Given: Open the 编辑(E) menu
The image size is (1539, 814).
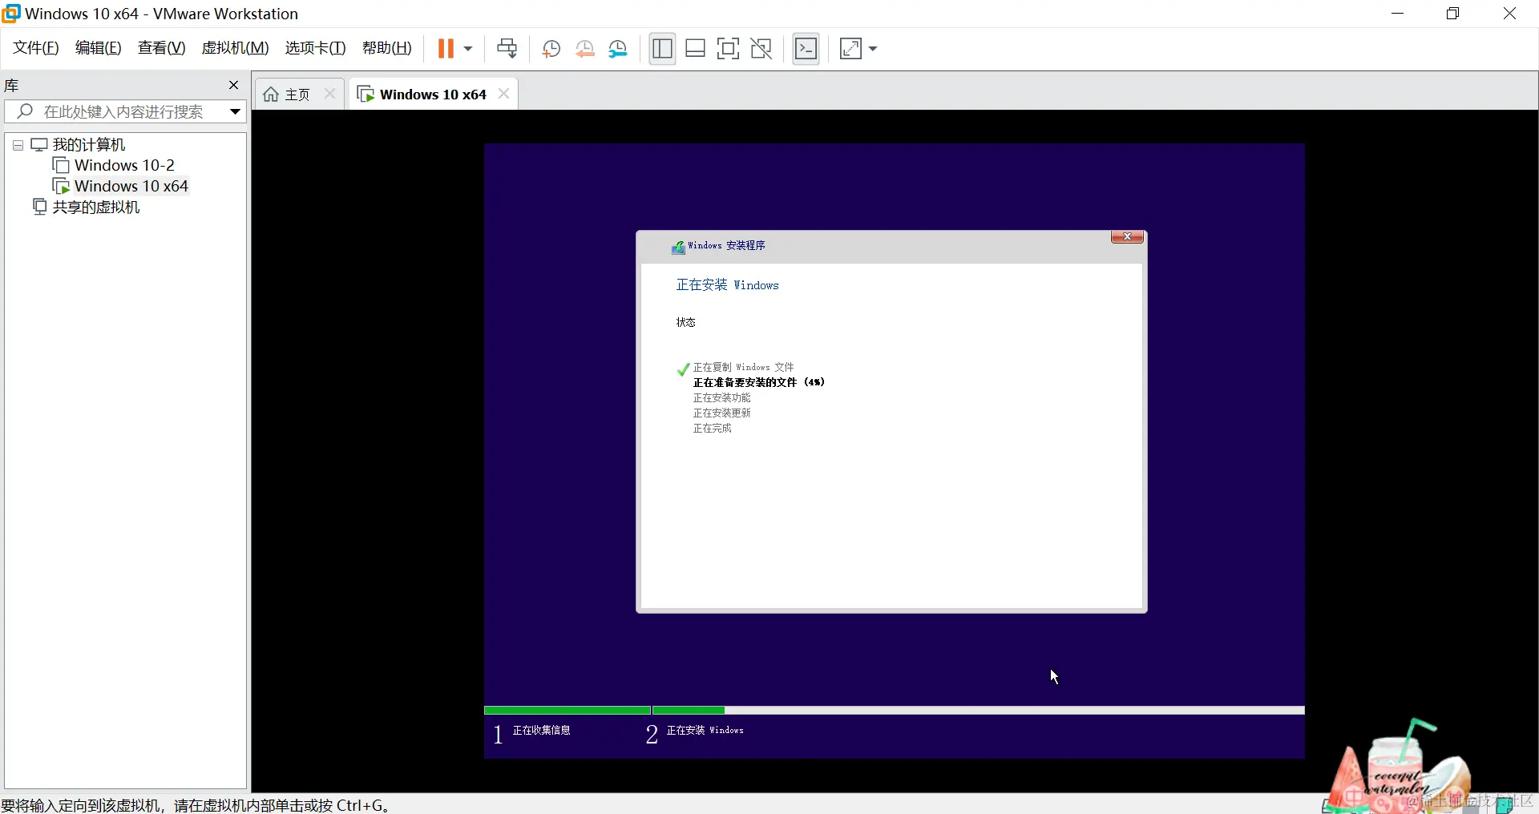Looking at the screenshot, I should click(x=98, y=48).
